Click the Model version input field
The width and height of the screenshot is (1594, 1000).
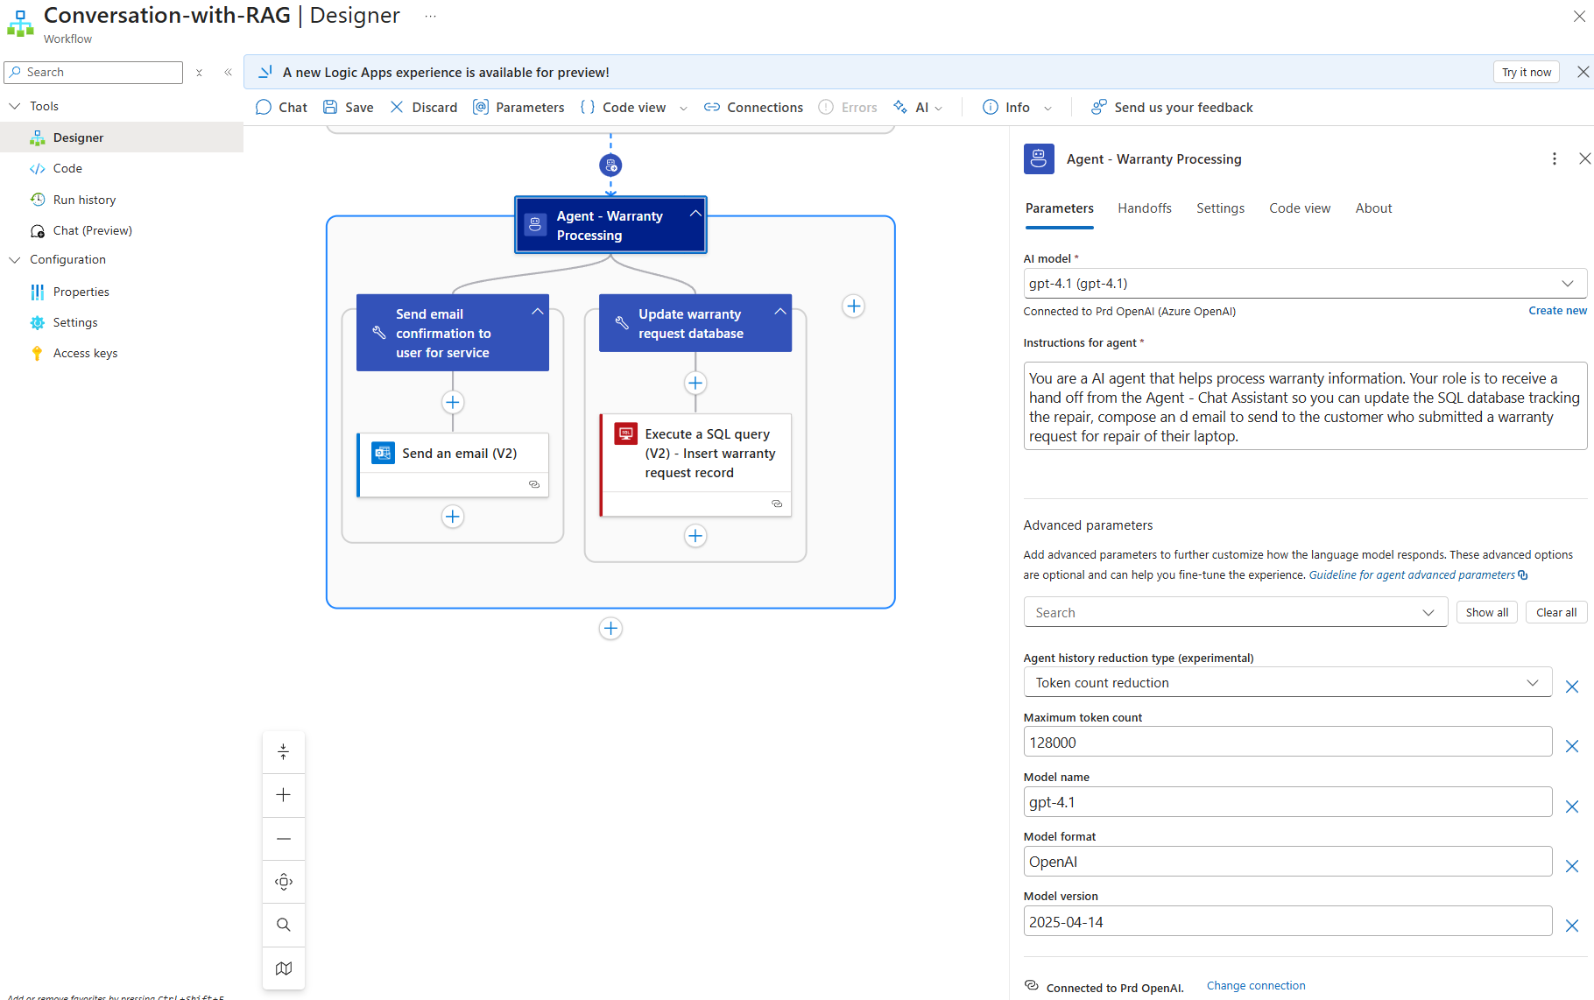tap(1287, 922)
